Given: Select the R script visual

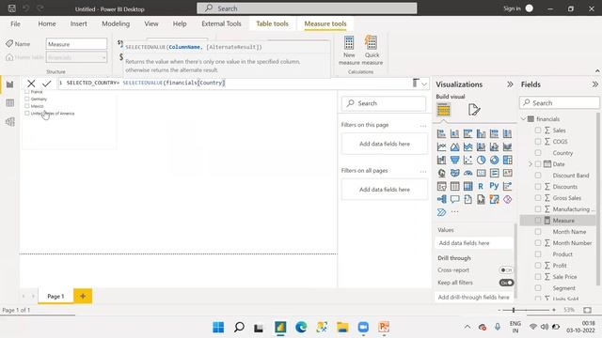Looking at the screenshot, I should (x=481, y=186).
